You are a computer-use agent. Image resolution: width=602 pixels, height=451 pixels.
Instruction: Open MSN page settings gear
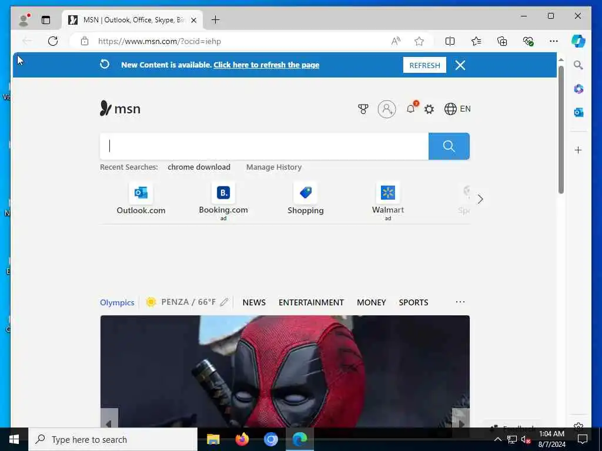tap(429, 109)
